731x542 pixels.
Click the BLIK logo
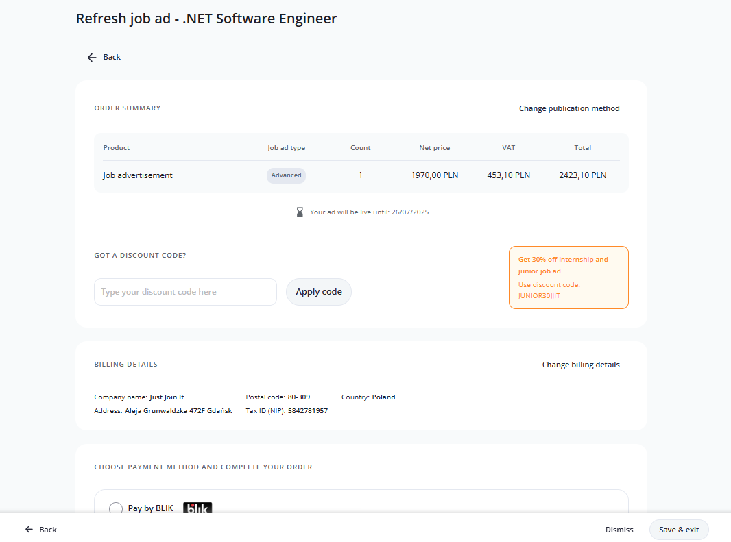point(197,508)
